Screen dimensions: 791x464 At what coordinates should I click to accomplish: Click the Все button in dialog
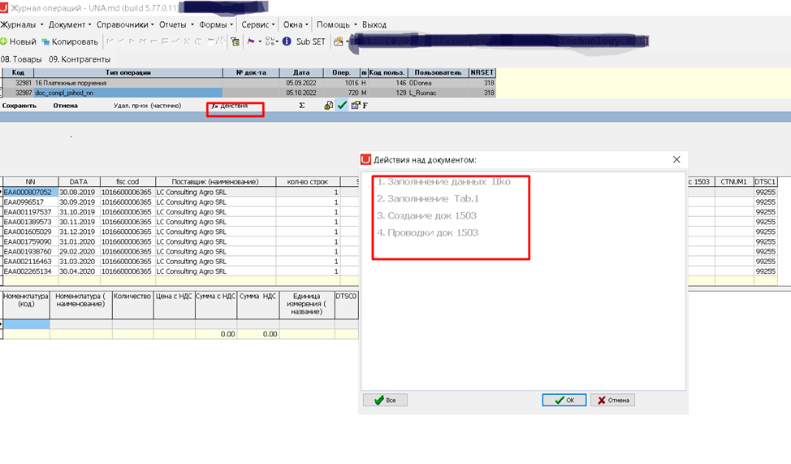click(x=385, y=401)
